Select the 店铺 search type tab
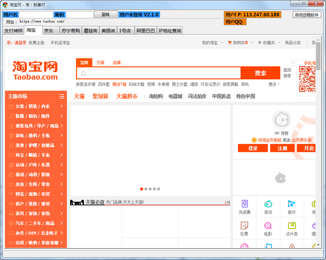Image resolution: width=326 pixels, height=260 pixels. click(116, 63)
